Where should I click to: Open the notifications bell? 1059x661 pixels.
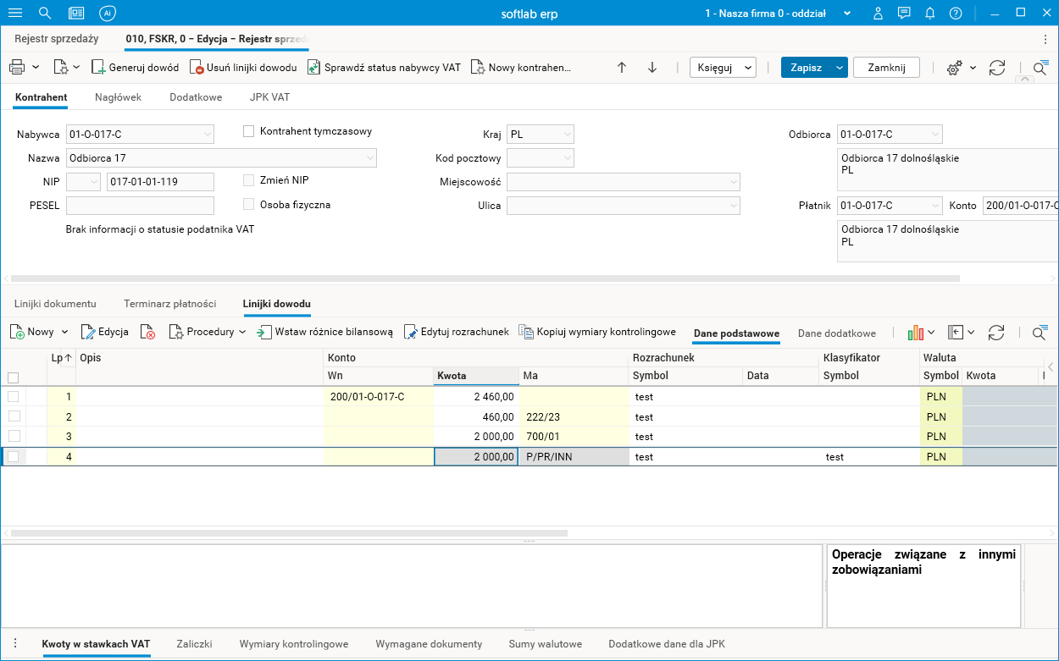coord(929,14)
